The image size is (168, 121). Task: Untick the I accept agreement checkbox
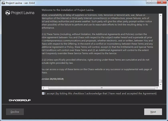[43, 93]
